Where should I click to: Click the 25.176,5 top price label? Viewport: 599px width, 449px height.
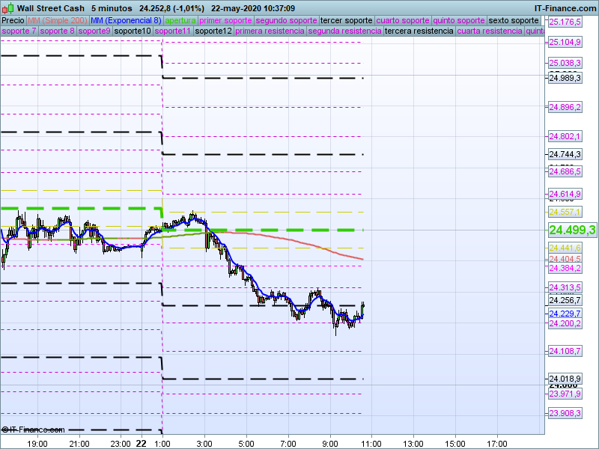(565, 22)
